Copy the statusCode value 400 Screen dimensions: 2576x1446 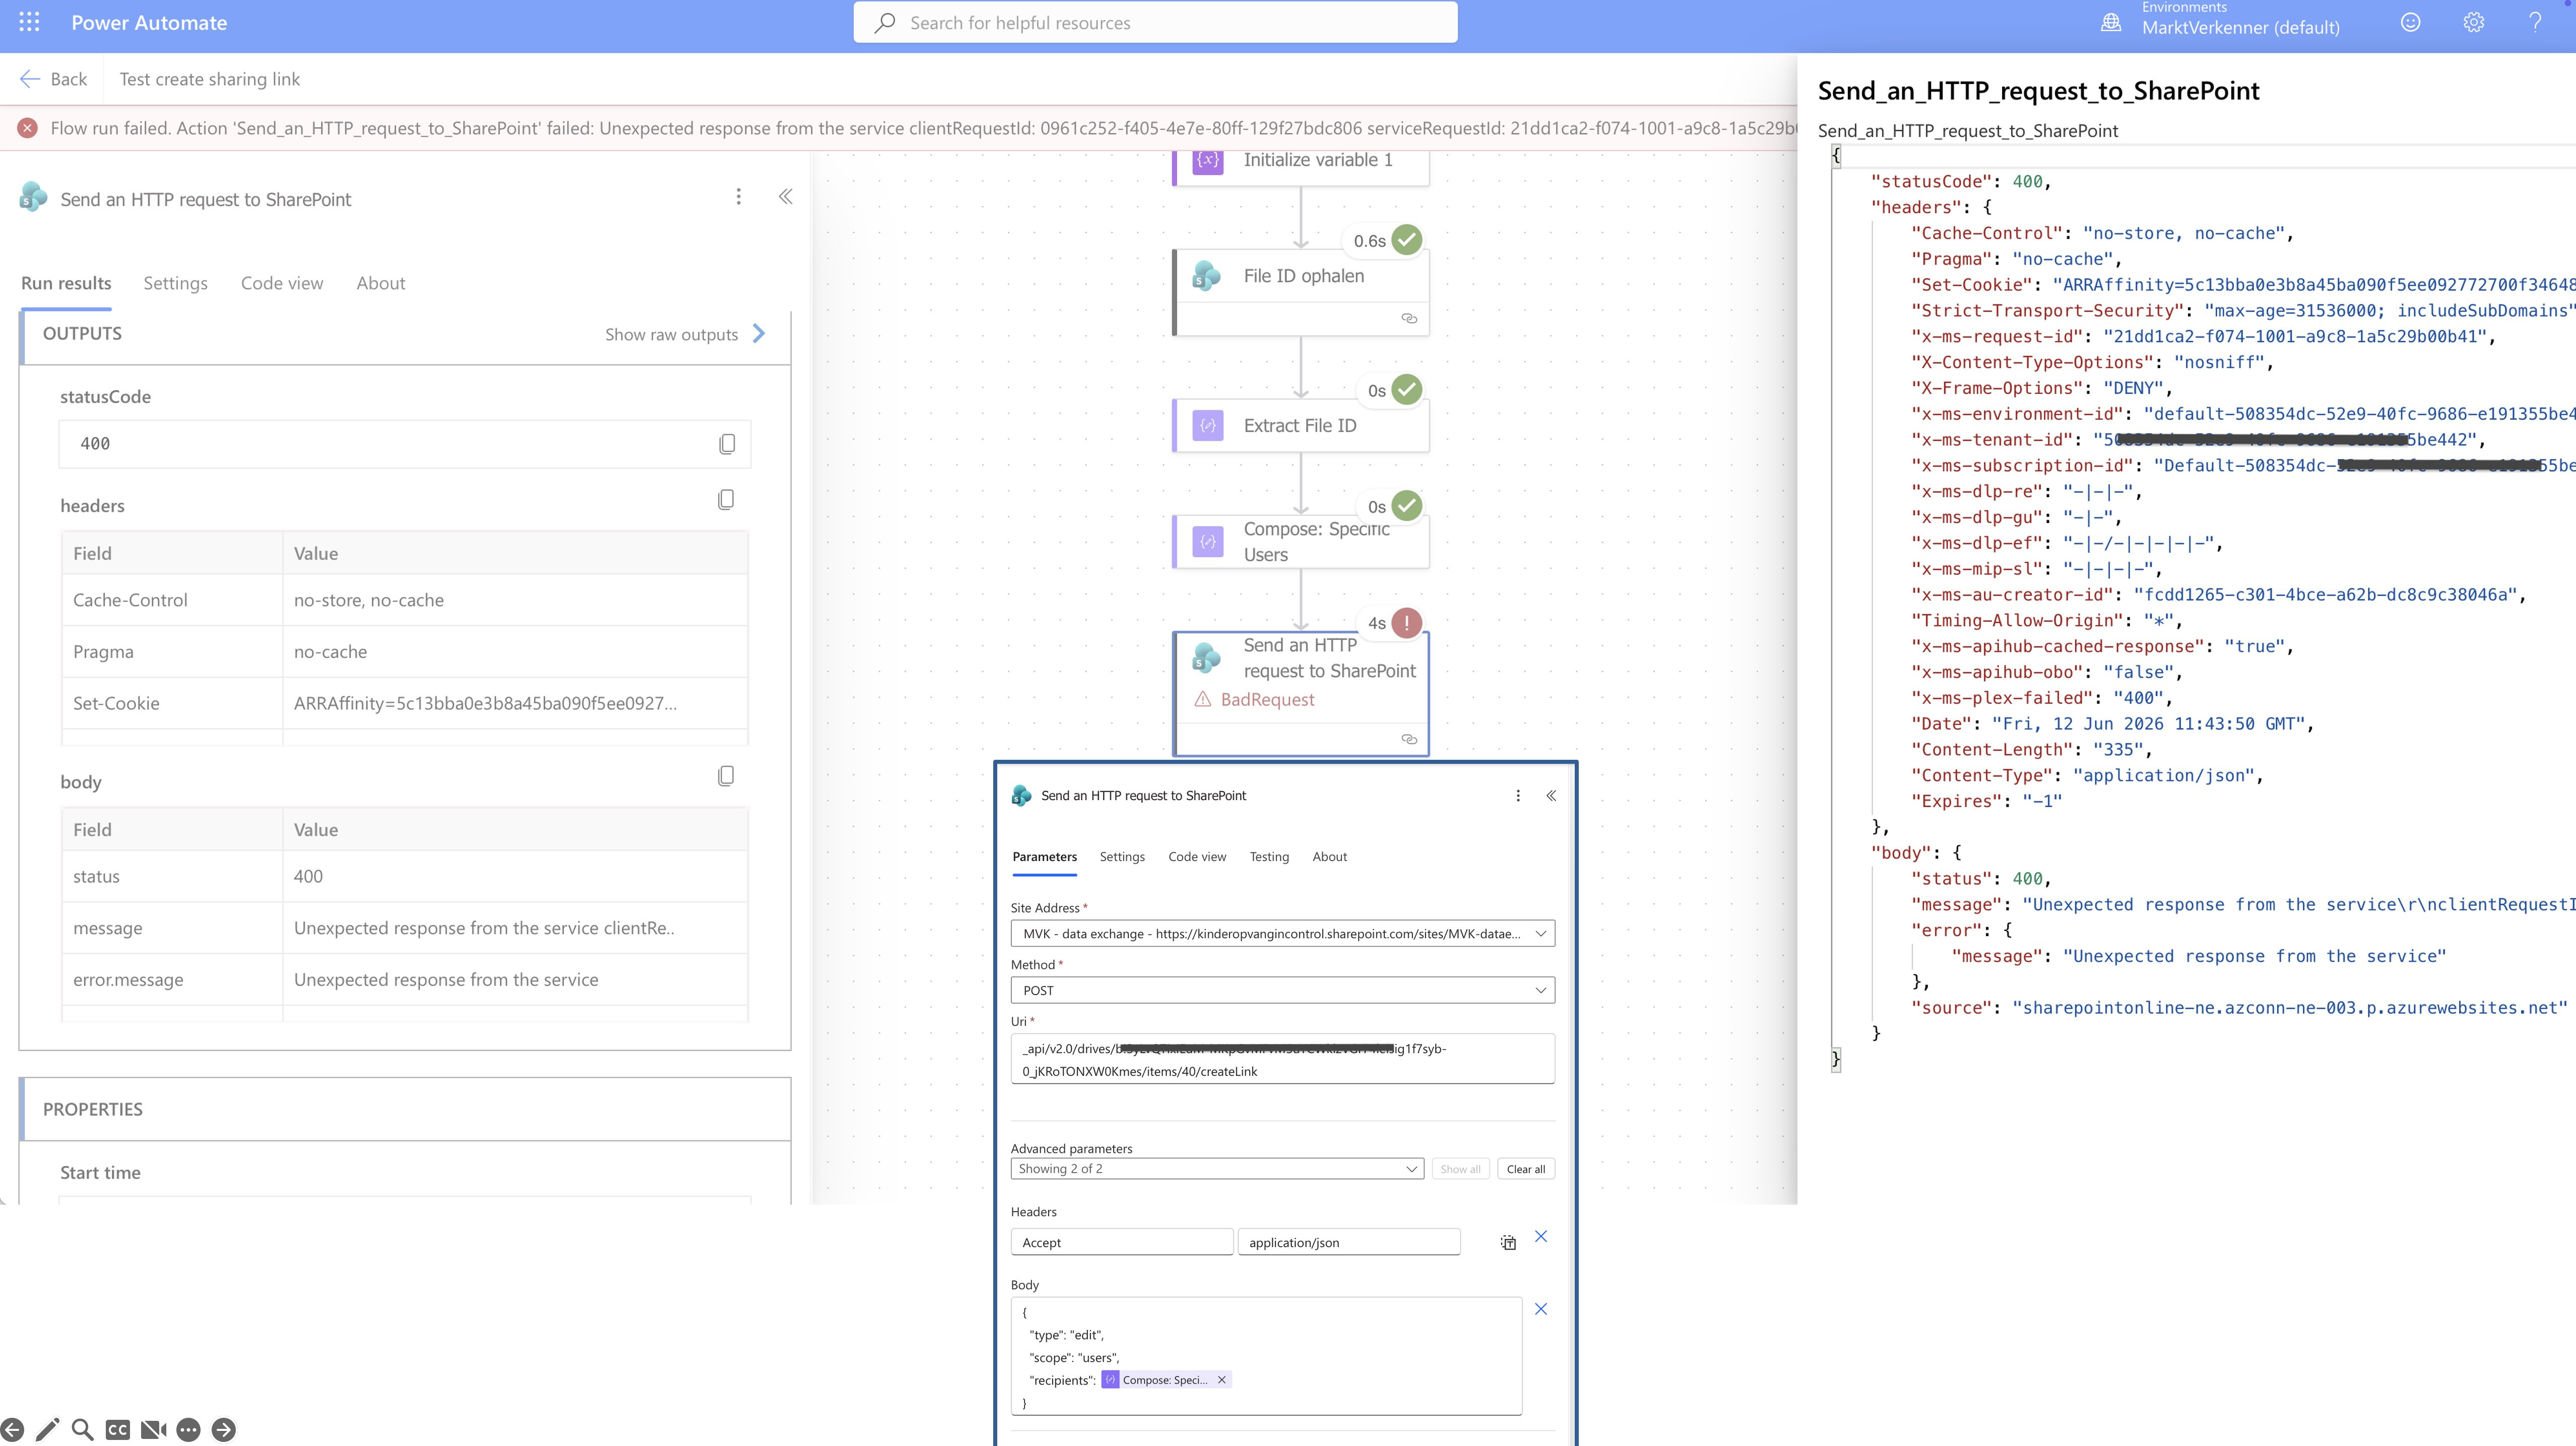727,444
